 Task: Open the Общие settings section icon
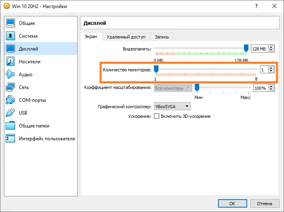(x=11, y=23)
